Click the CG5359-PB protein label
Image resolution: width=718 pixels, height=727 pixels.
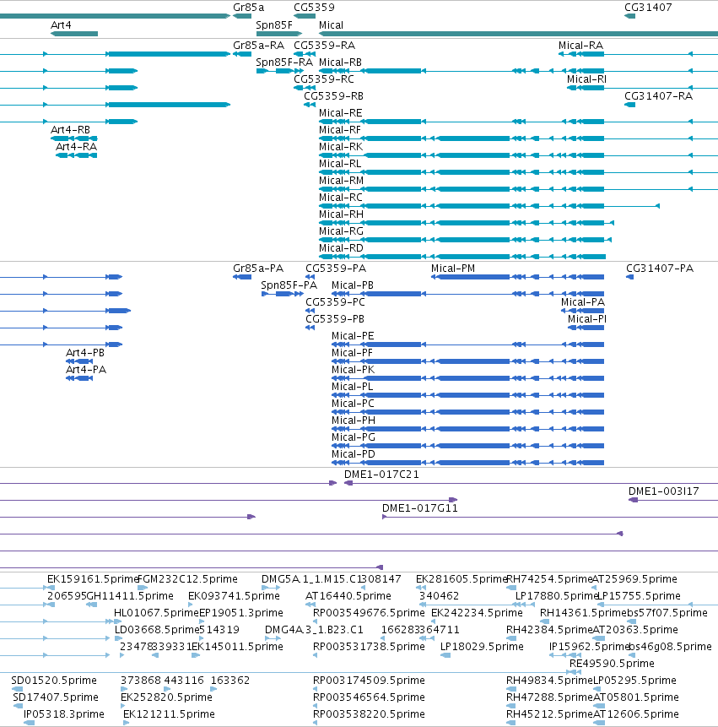point(335,319)
